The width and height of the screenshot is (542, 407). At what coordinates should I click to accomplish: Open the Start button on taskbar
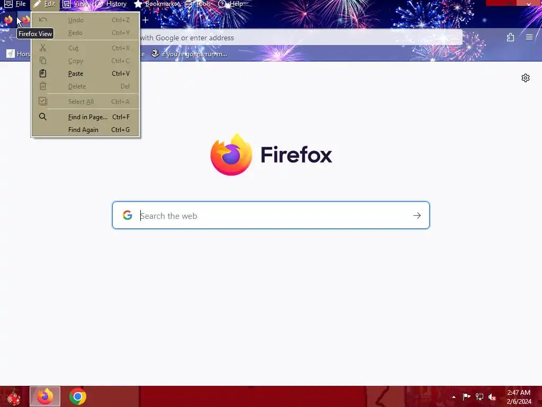click(13, 396)
